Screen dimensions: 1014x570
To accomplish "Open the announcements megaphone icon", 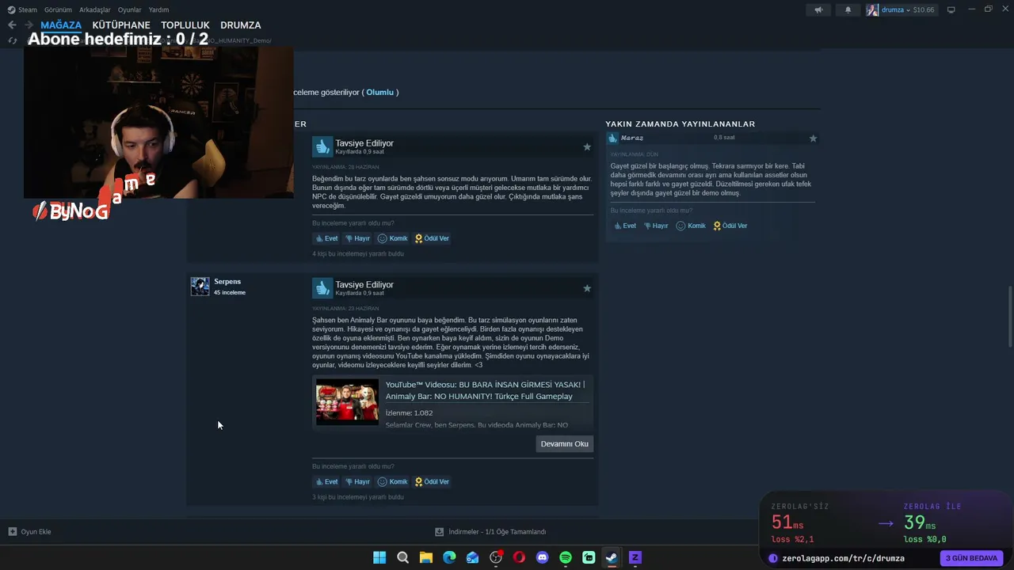I will (818, 9).
